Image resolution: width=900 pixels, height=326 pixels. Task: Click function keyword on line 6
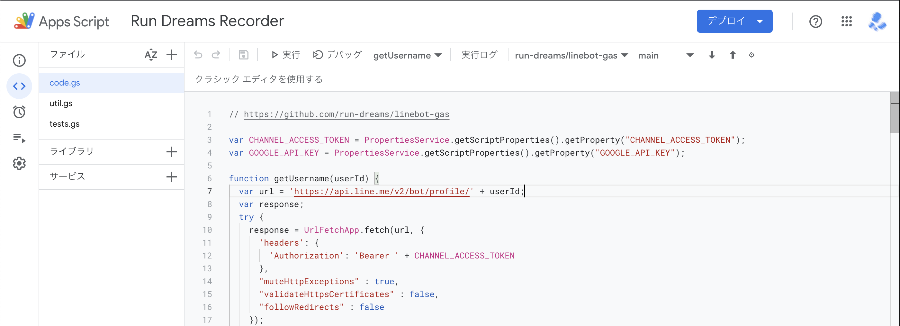click(x=249, y=178)
